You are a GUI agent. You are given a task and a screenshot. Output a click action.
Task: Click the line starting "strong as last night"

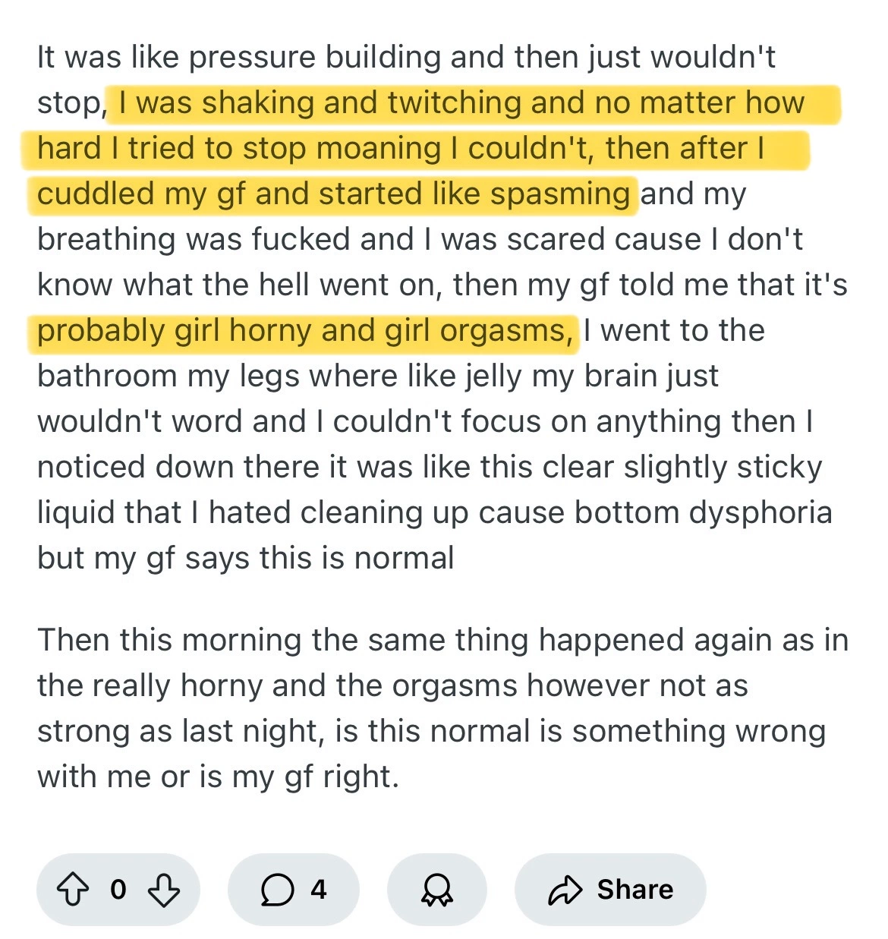coord(431,731)
